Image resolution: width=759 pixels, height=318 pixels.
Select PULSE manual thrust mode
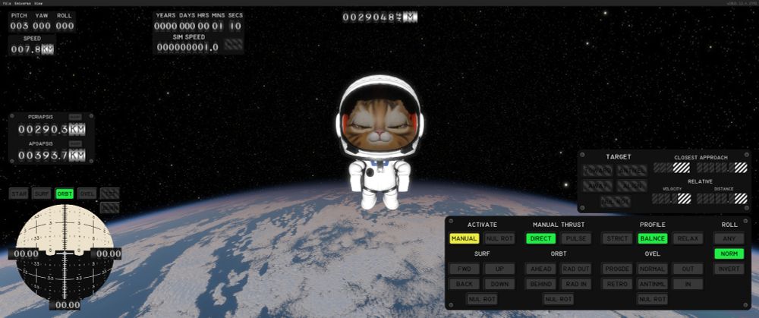[576, 238]
